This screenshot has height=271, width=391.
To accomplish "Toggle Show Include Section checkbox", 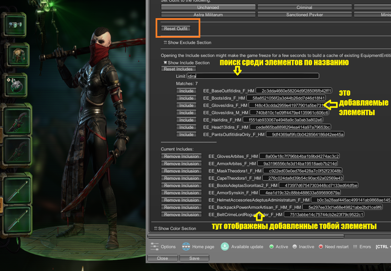I will click(x=165, y=63).
